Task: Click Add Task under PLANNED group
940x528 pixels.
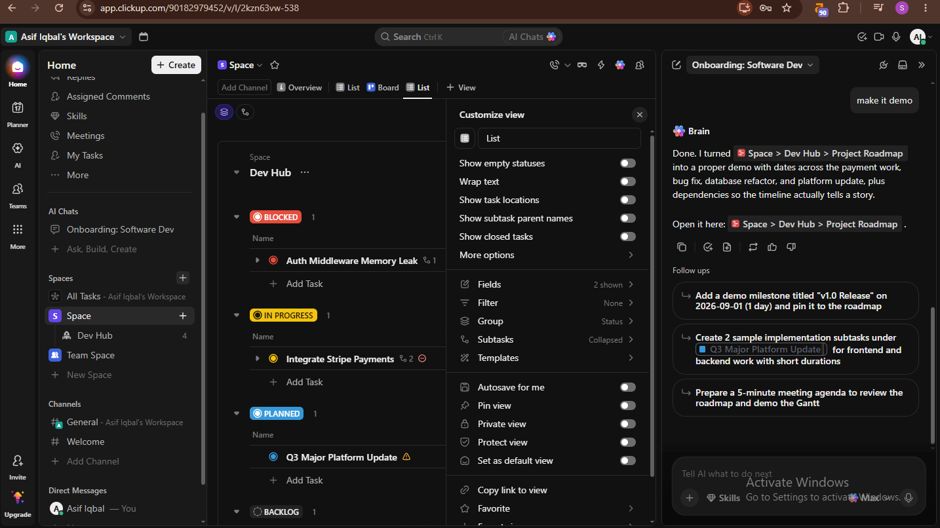Action: click(304, 480)
